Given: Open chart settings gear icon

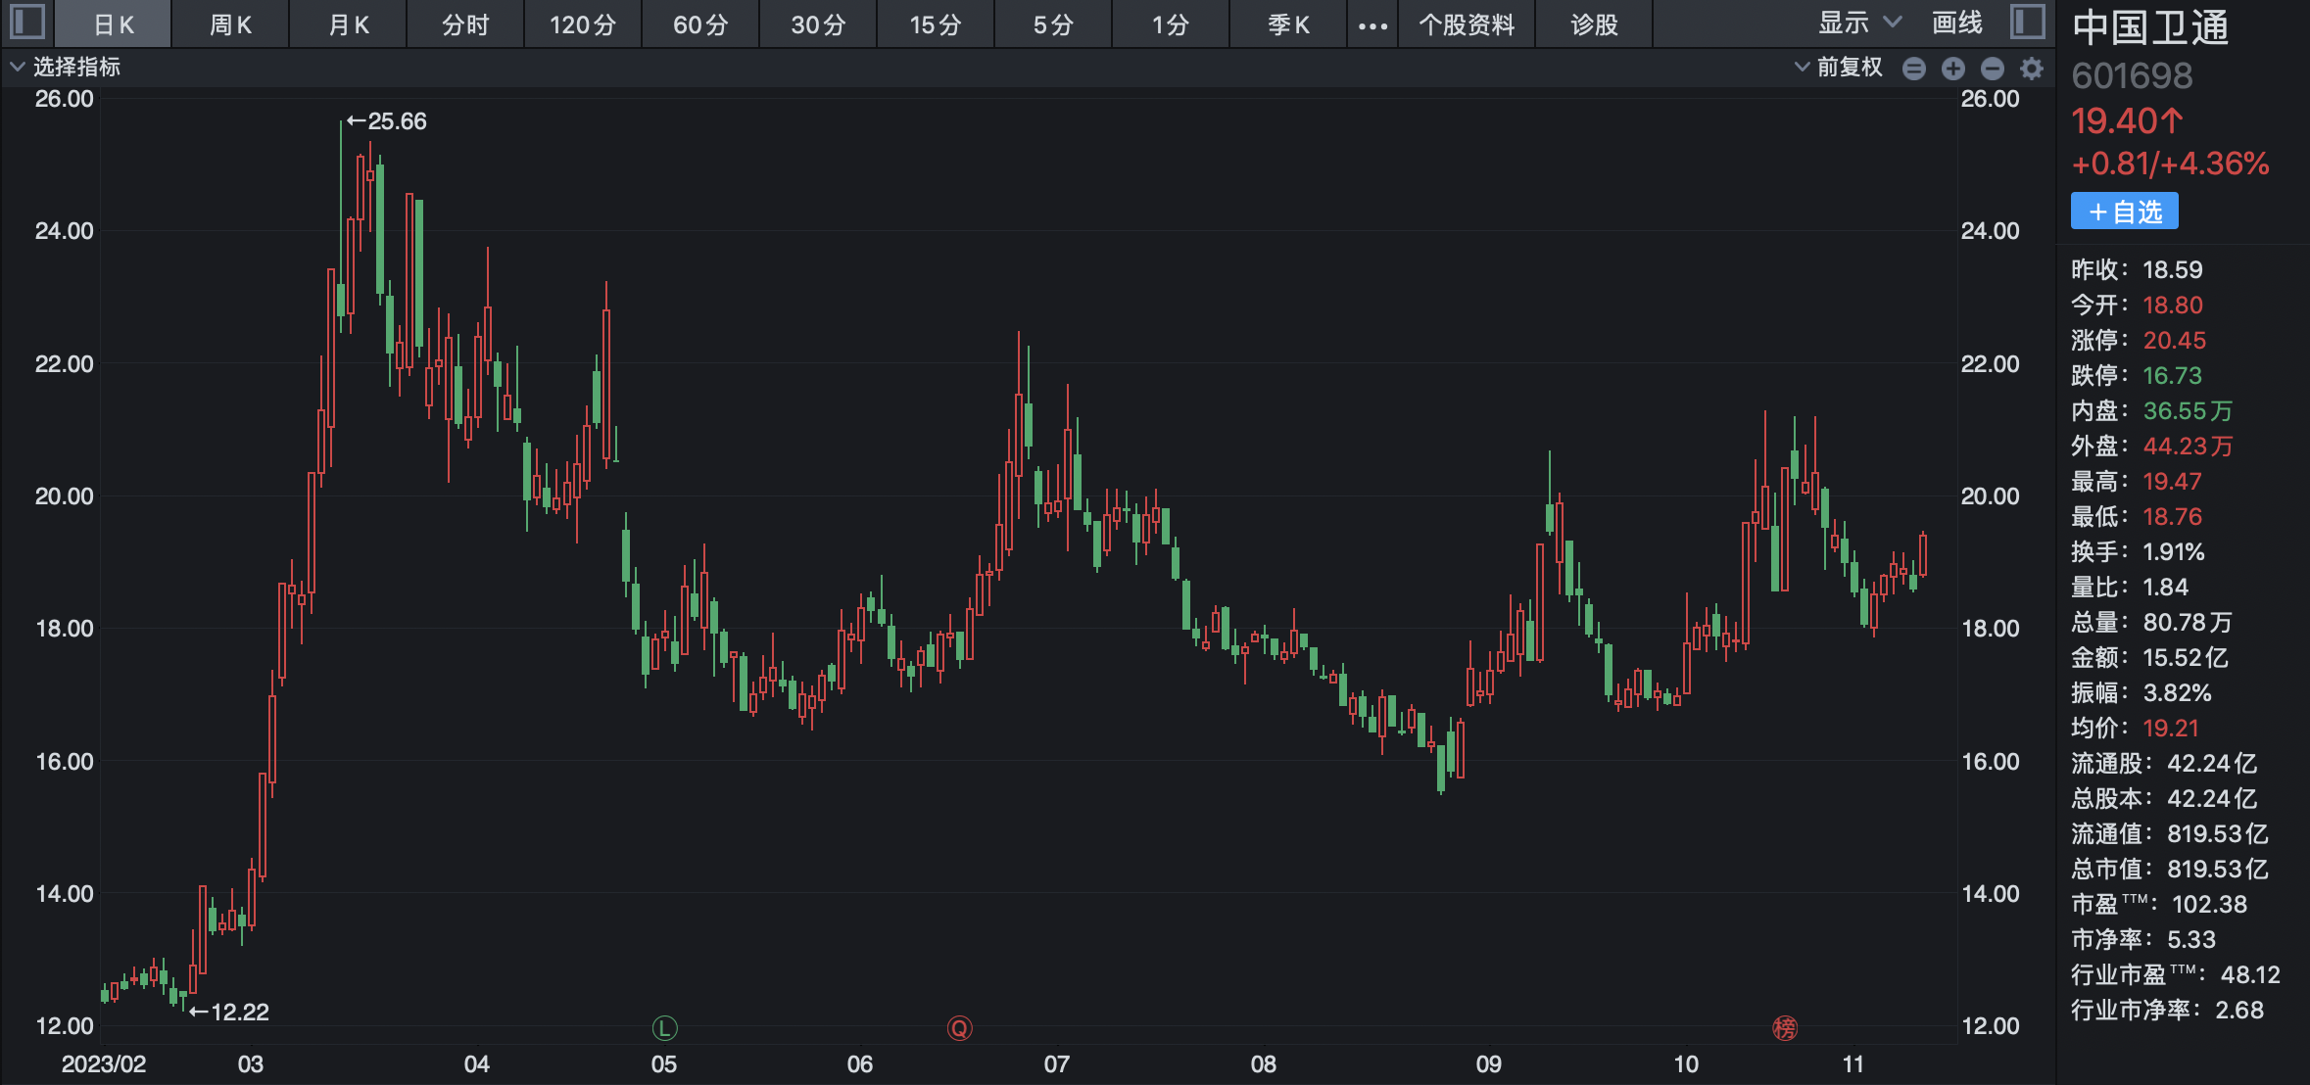Looking at the screenshot, I should tap(2032, 68).
